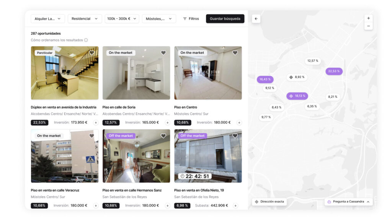This screenshot has height=220, width=392.
Task: Open the Alquiler La... dropdown
Action: [x=48, y=18]
